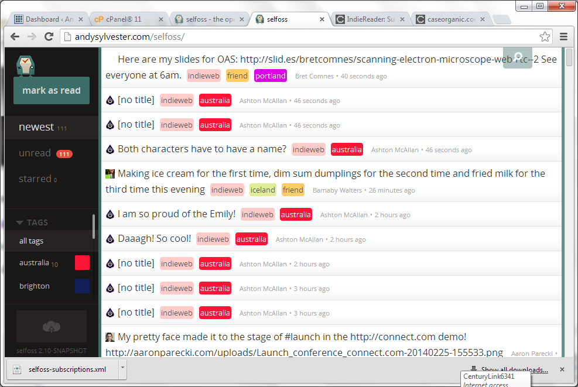578x387 pixels.
Task: Open the new tab button
Action: [501, 19]
